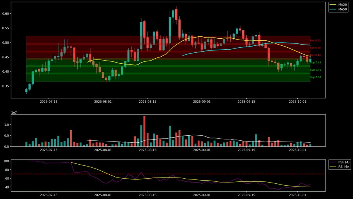Click the 2025-10-01 date on price axis
The width and height of the screenshot is (353, 199).
297,101
